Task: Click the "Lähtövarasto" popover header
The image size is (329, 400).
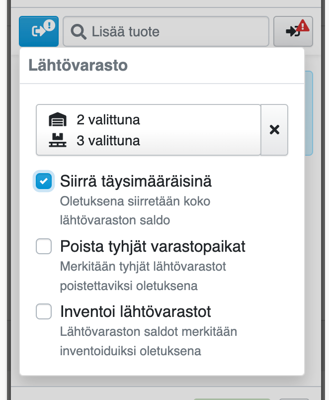Action: pos(78,65)
